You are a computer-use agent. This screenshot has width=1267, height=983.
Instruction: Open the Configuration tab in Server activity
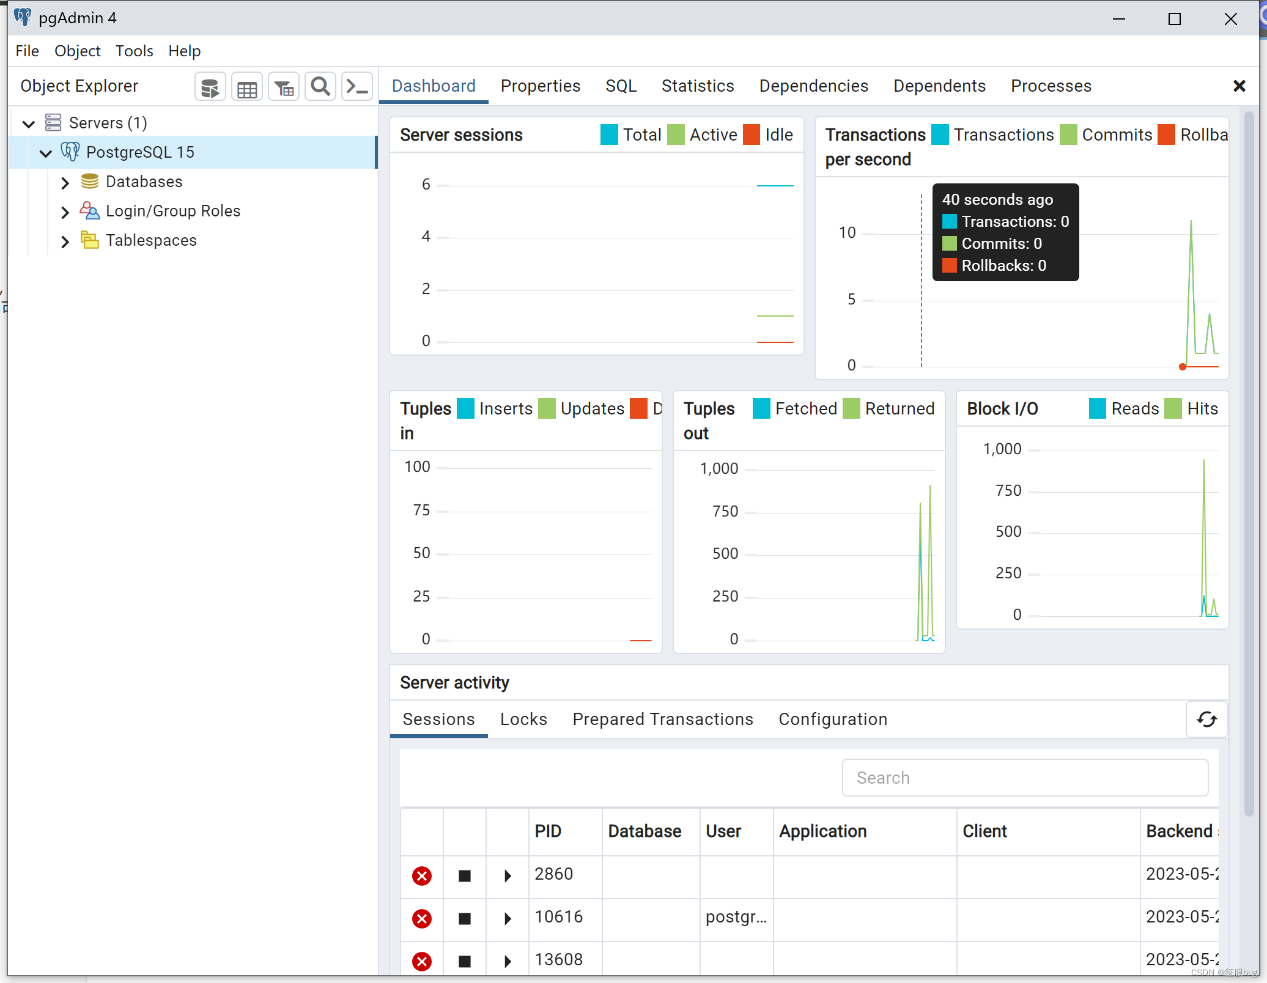[x=833, y=720]
